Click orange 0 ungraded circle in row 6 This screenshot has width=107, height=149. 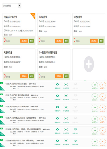(x=103, y=130)
